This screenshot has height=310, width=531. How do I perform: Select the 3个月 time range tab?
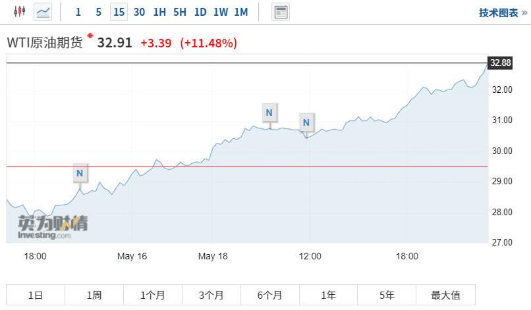[x=211, y=296]
